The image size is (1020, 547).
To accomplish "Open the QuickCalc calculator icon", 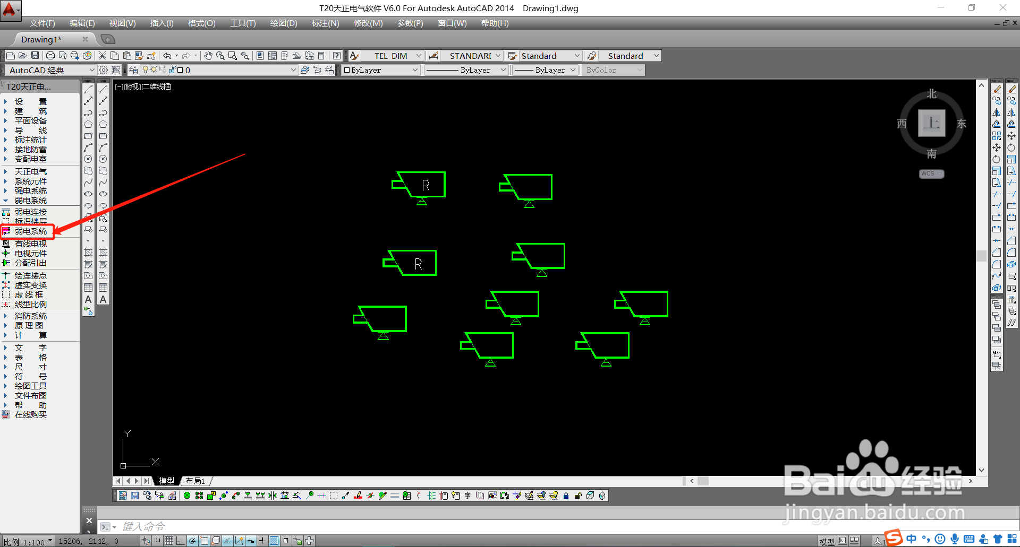I will [321, 56].
